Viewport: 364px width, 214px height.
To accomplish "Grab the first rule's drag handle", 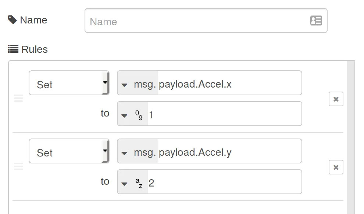I will pyautogui.click(x=18, y=98).
